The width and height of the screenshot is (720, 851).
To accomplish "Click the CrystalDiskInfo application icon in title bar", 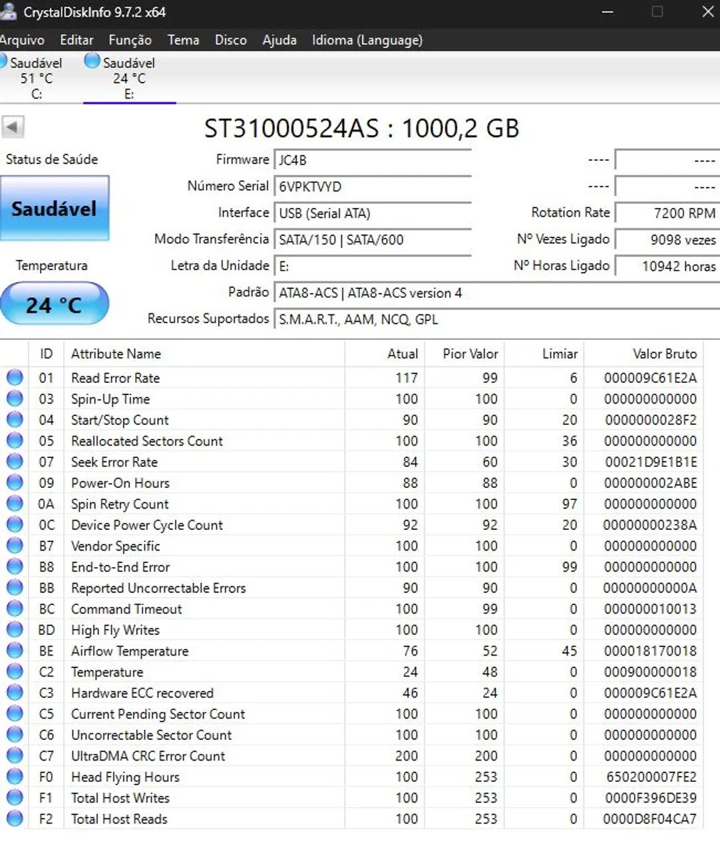I will (9, 12).
